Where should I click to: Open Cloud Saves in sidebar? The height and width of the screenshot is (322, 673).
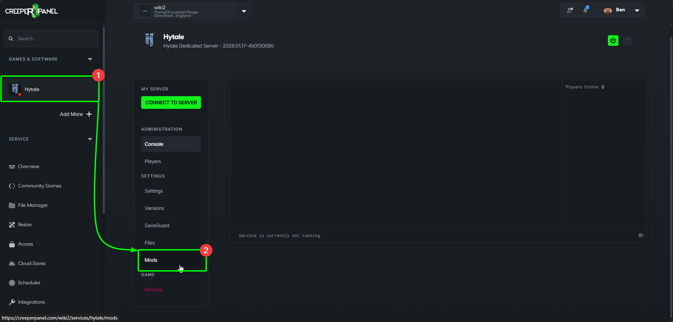click(32, 264)
